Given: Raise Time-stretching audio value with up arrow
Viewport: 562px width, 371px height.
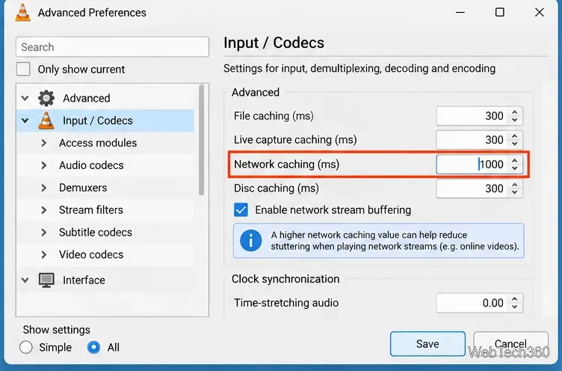Looking at the screenshot, I should (515, 299).
